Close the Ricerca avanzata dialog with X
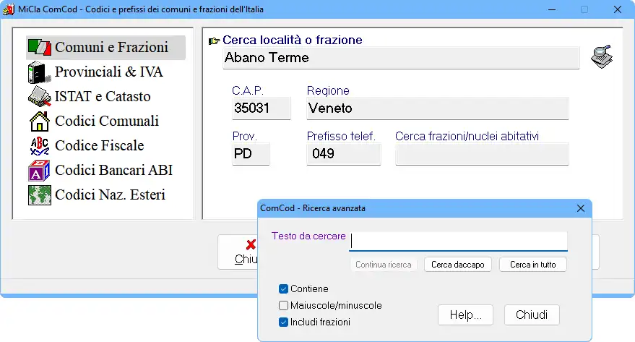 [x=581, y=208]
